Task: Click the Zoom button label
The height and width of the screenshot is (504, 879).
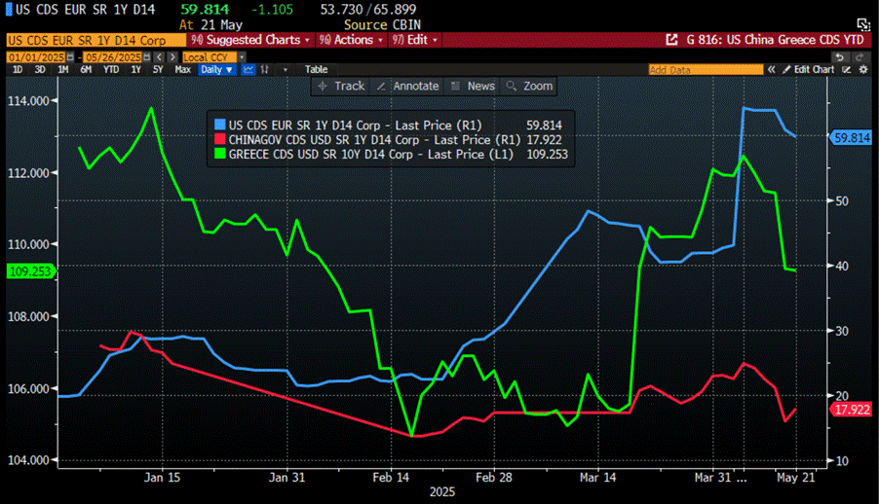Action: click(x=538, y=87)
